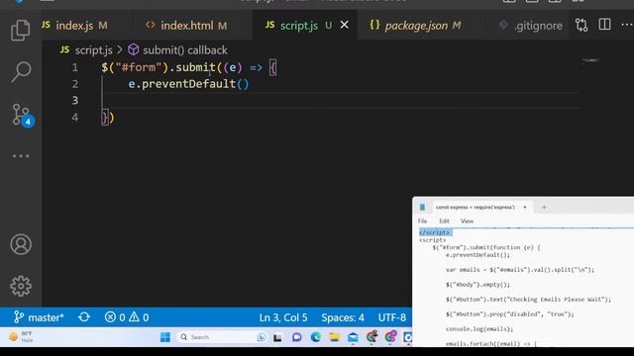Screen dimensions: 634x356
Task: Click the Synchronize Changes icon
Action: (x=84, y=317)
